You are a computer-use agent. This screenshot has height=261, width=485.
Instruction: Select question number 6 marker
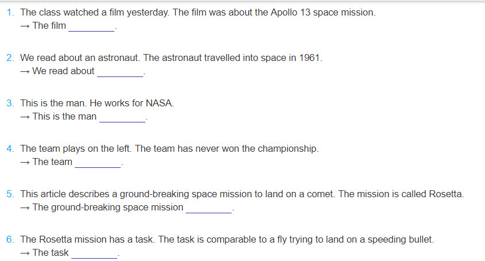(x=10, y=239)
